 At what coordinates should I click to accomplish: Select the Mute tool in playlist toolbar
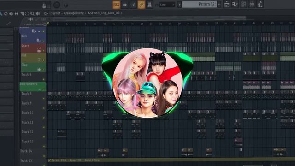(11, 13)
